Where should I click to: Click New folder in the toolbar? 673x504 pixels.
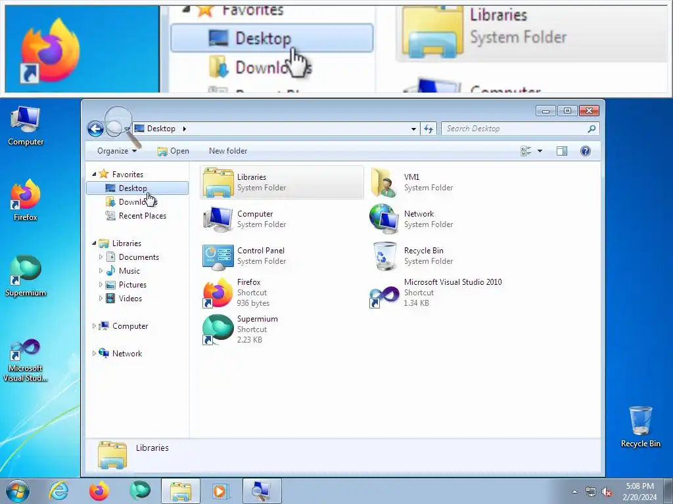click(228, 151)
